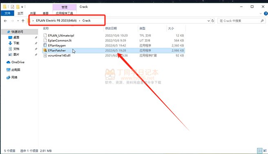Switch to the 主页 ribbon tab
Viewport: 268px width, 154px height.
point(20,13)
